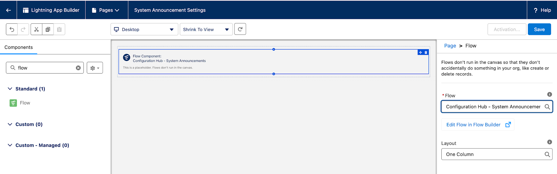Image resolution: width=557 pixels, height=174 pixels.
Task: Select the Flow standard component
Action: pyautogui.click(x=20, y=103)
